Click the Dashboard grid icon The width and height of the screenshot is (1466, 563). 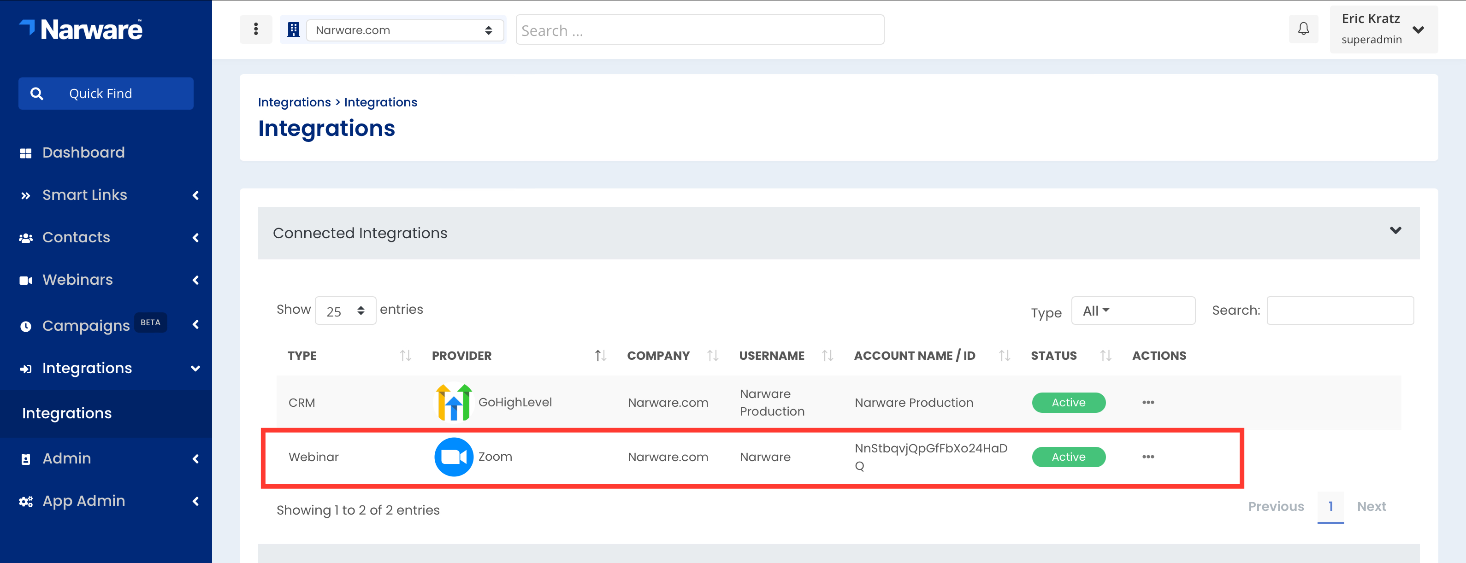click(26, 153)
